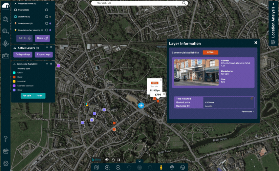Click Collapse keys button
279x171 pixels.
23,54
